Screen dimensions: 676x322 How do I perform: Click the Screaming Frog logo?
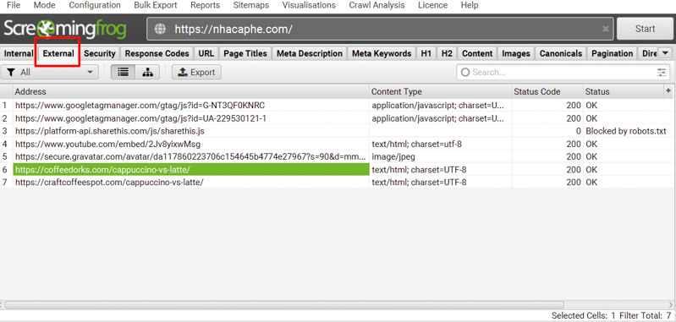(x=65, y=29)
